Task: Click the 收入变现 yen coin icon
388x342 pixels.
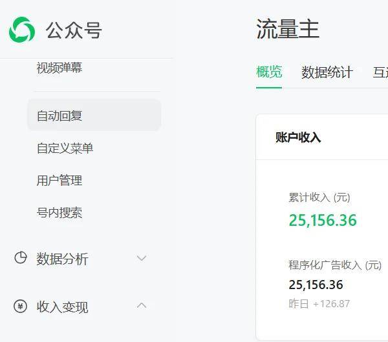Action: (x=21, y=307)
